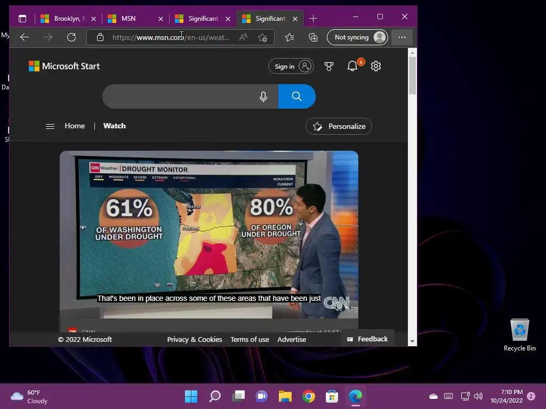Viewport: 546px width, 409px height.
Task: Open page settings gear icon
Action: [x=376, y=66]
